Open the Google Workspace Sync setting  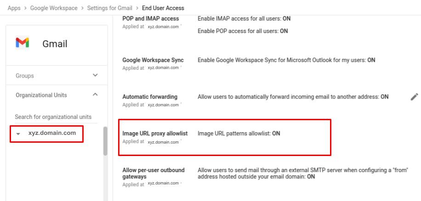[153, 60]
